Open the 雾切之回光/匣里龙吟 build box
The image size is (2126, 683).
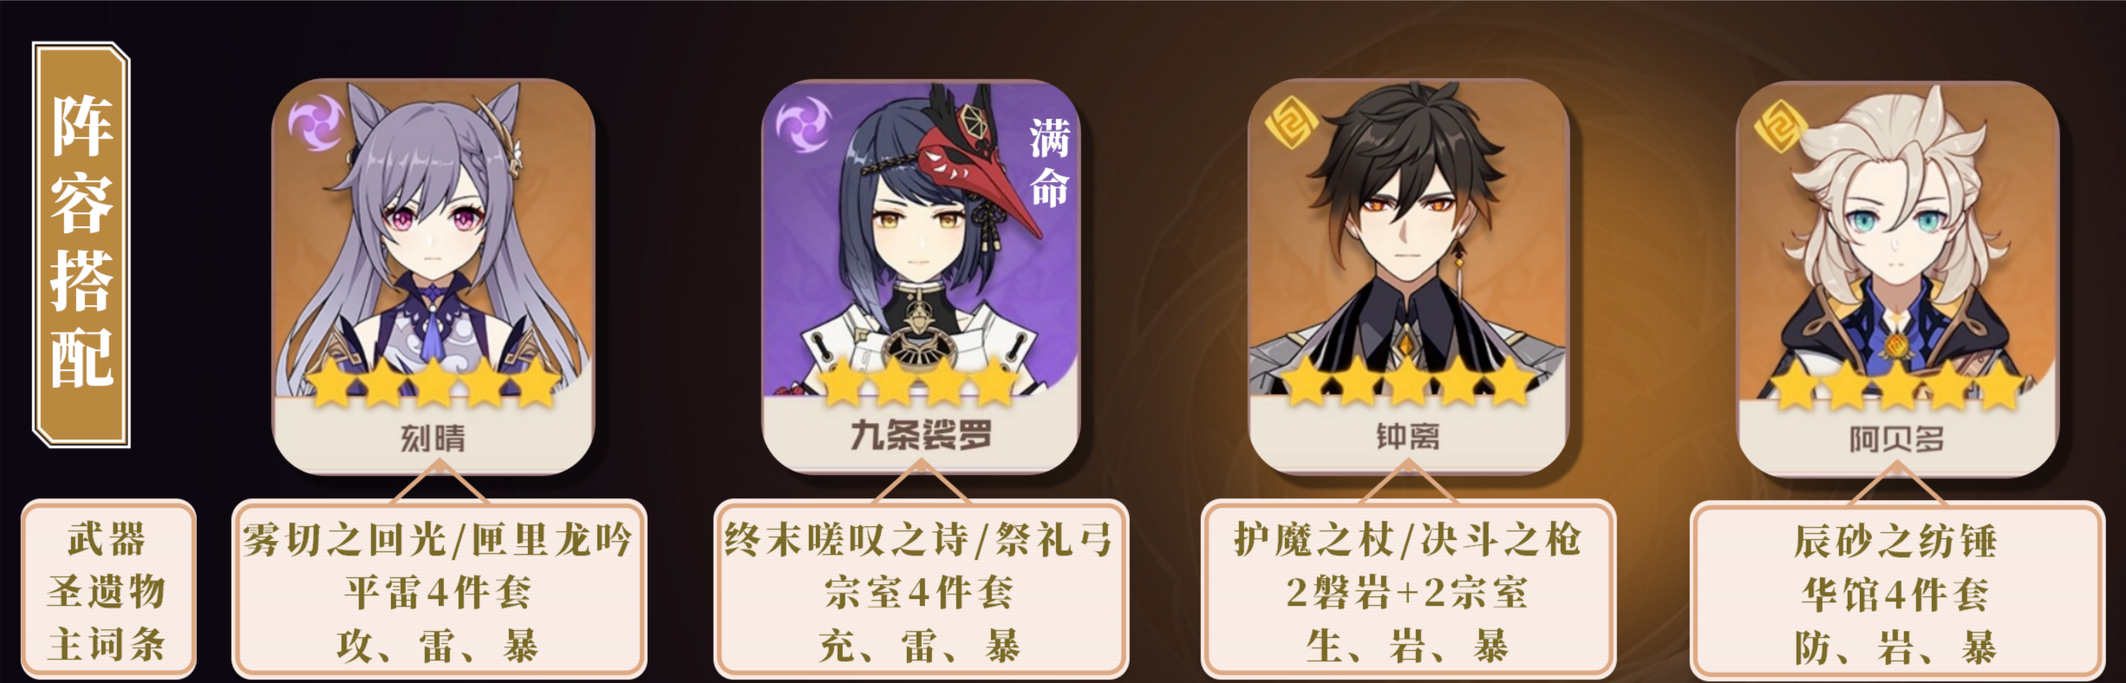coord(439,589)
